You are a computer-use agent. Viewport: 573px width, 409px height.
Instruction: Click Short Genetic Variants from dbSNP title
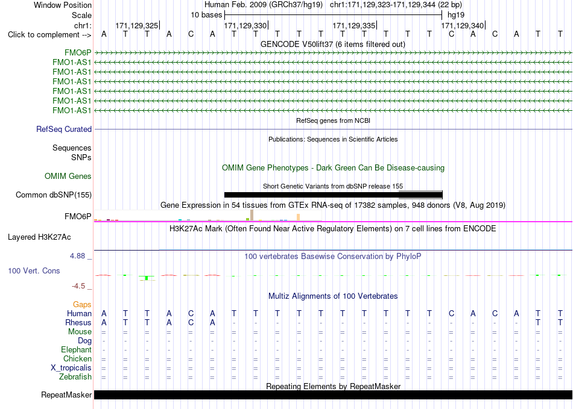pyautogui.click(x=333, y=186)
